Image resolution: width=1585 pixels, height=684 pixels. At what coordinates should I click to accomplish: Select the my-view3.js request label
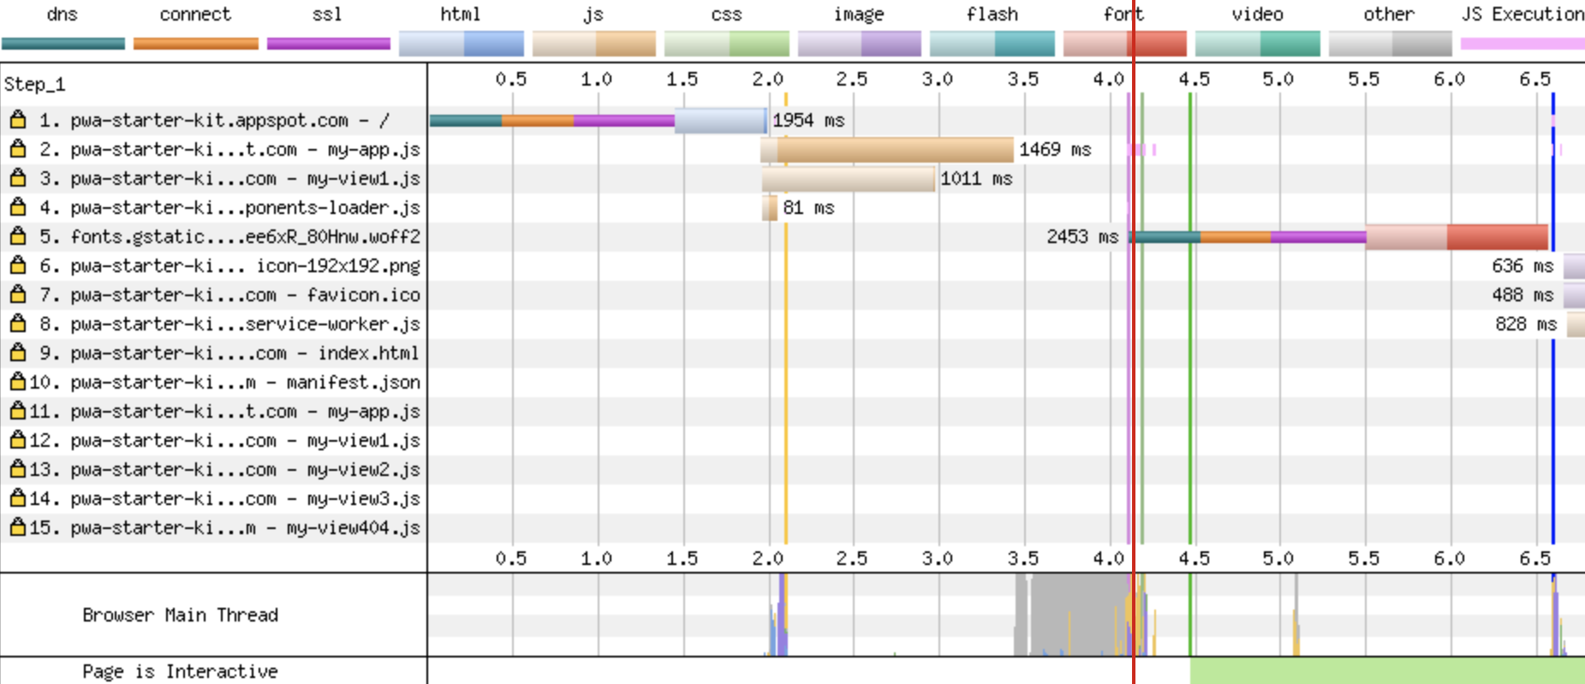[224, 498]
